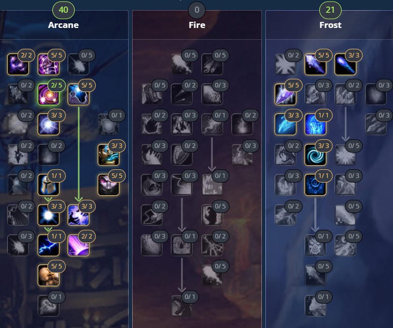Click the 21 points counter above Frost
This screenshot has width=393, height=328.
[x=330, y=10]
